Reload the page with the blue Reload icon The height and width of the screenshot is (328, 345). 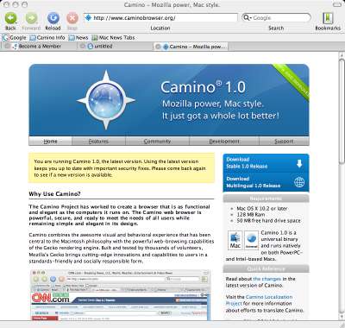[53, 19]
